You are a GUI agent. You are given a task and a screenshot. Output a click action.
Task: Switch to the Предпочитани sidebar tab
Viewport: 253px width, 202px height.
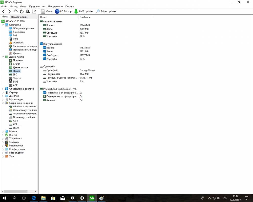[x=19, y=17]
